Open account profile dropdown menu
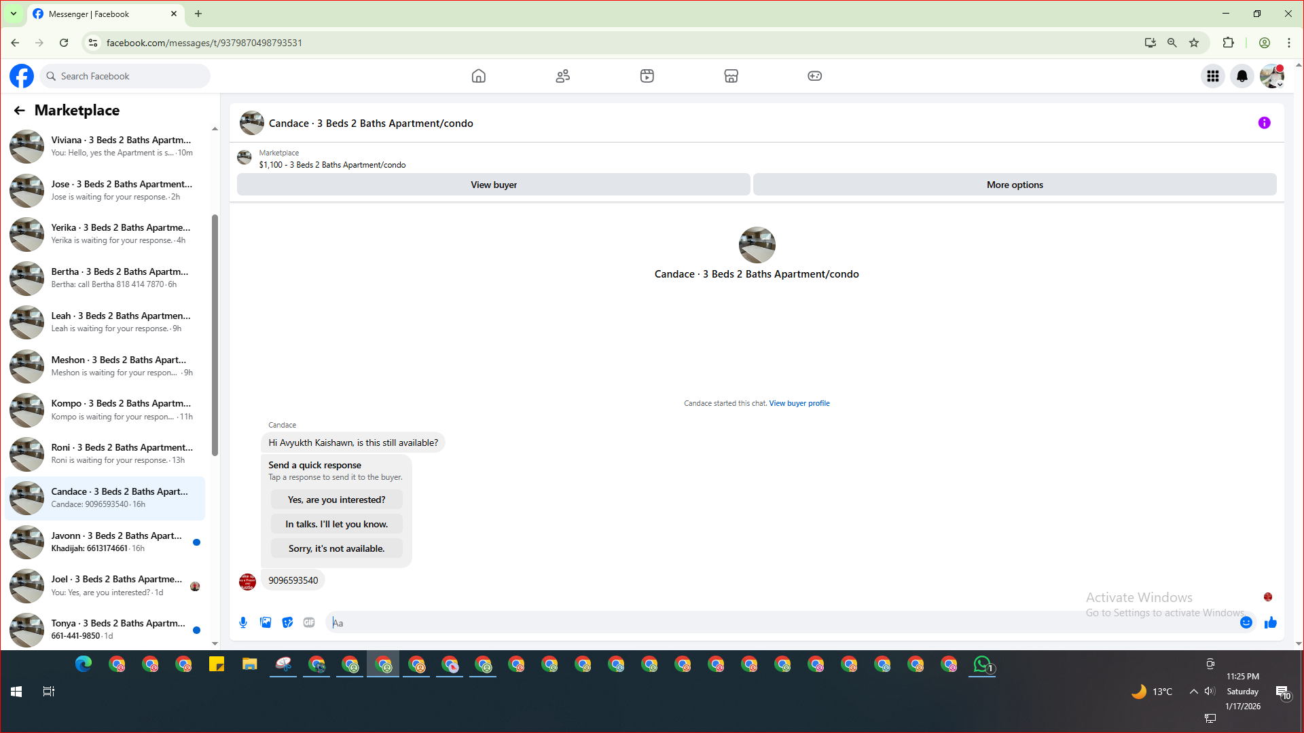The image size is (1304, 733). pos(1272,76)
